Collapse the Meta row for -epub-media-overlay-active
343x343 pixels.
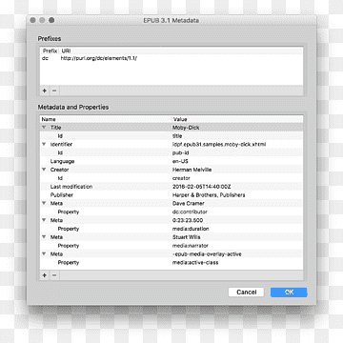point(44,254)
